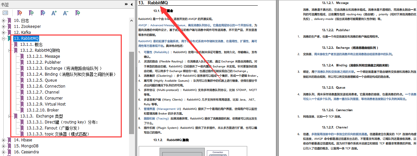Click bookmark icon beside 13. RabbitMQ
417x156 pixels.
10,39
